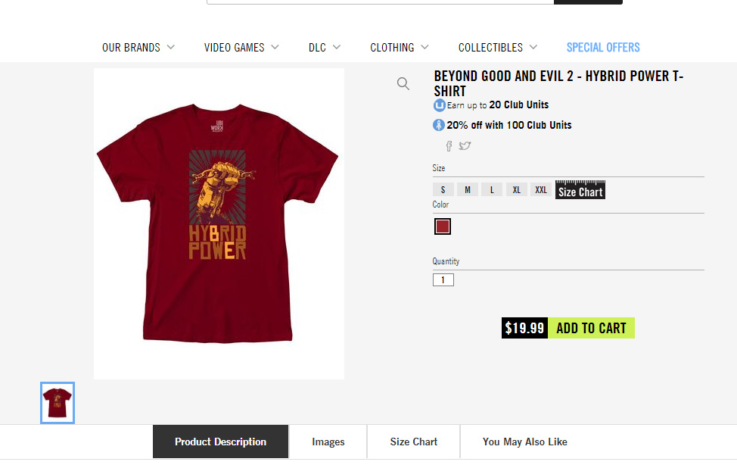Open the You May Also Like tab
The width and height of the screenshot is (737, 465).
pos(525,442)
